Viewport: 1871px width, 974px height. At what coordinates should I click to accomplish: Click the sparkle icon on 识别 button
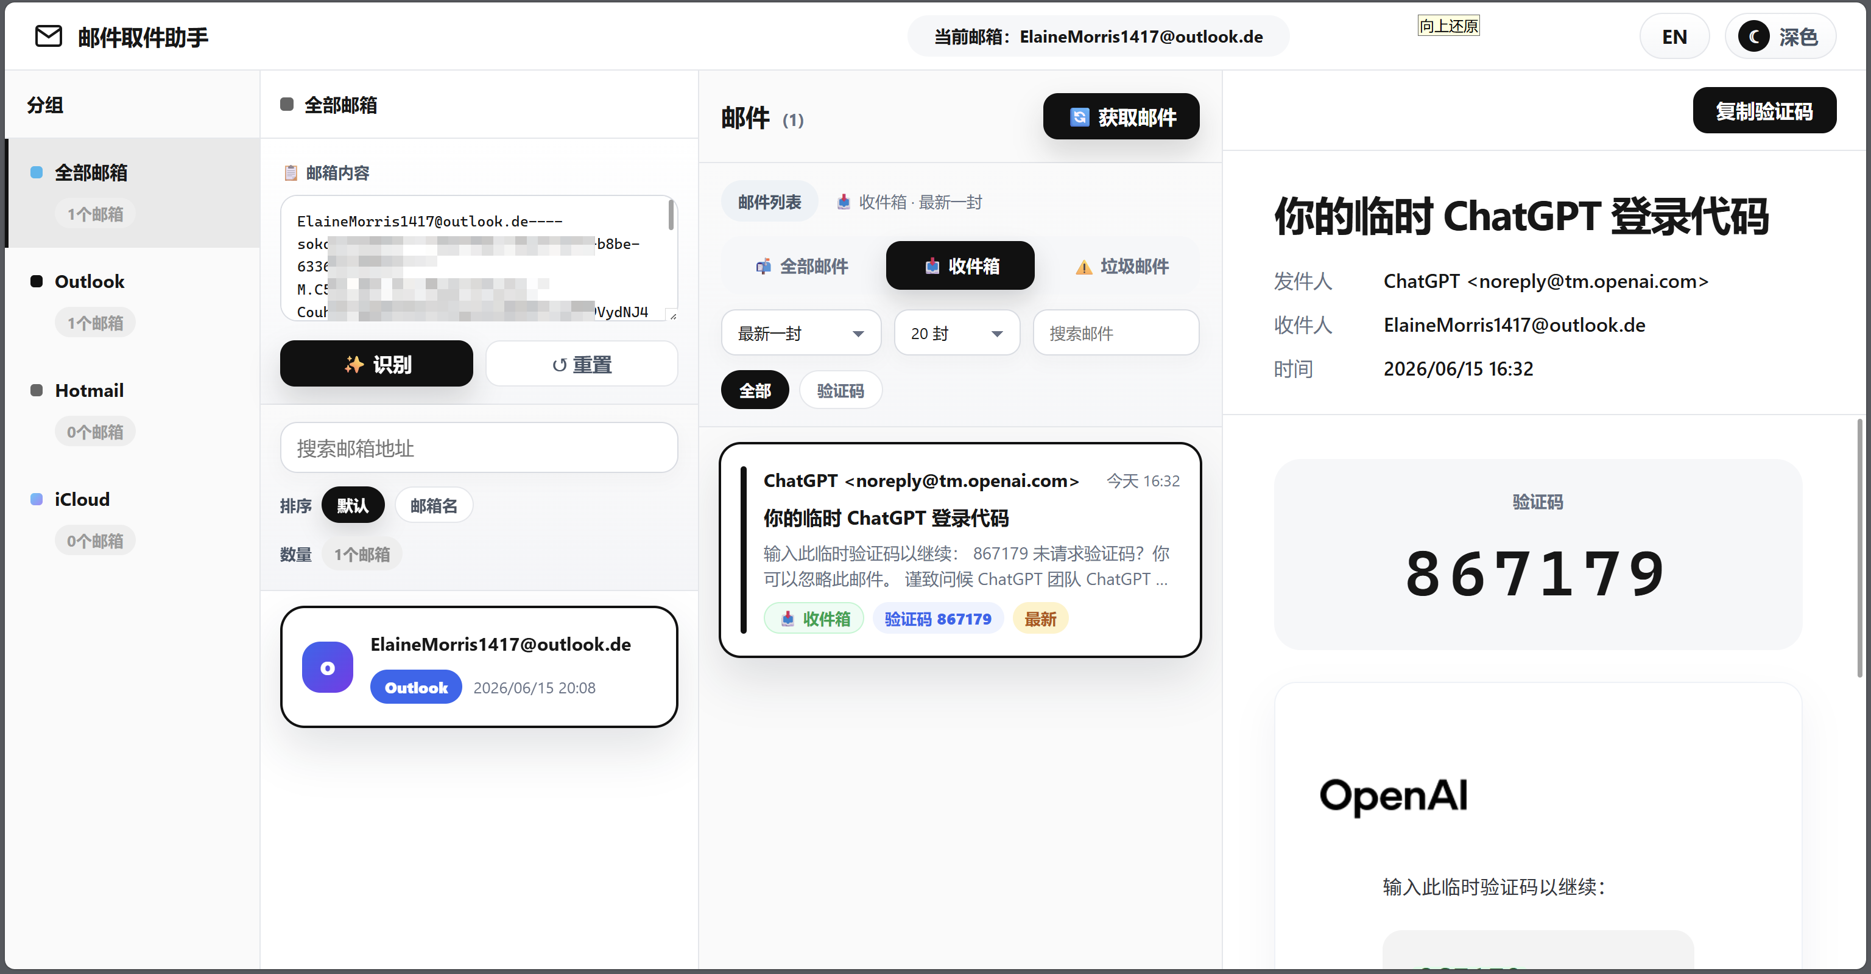(x=354, y=365)
